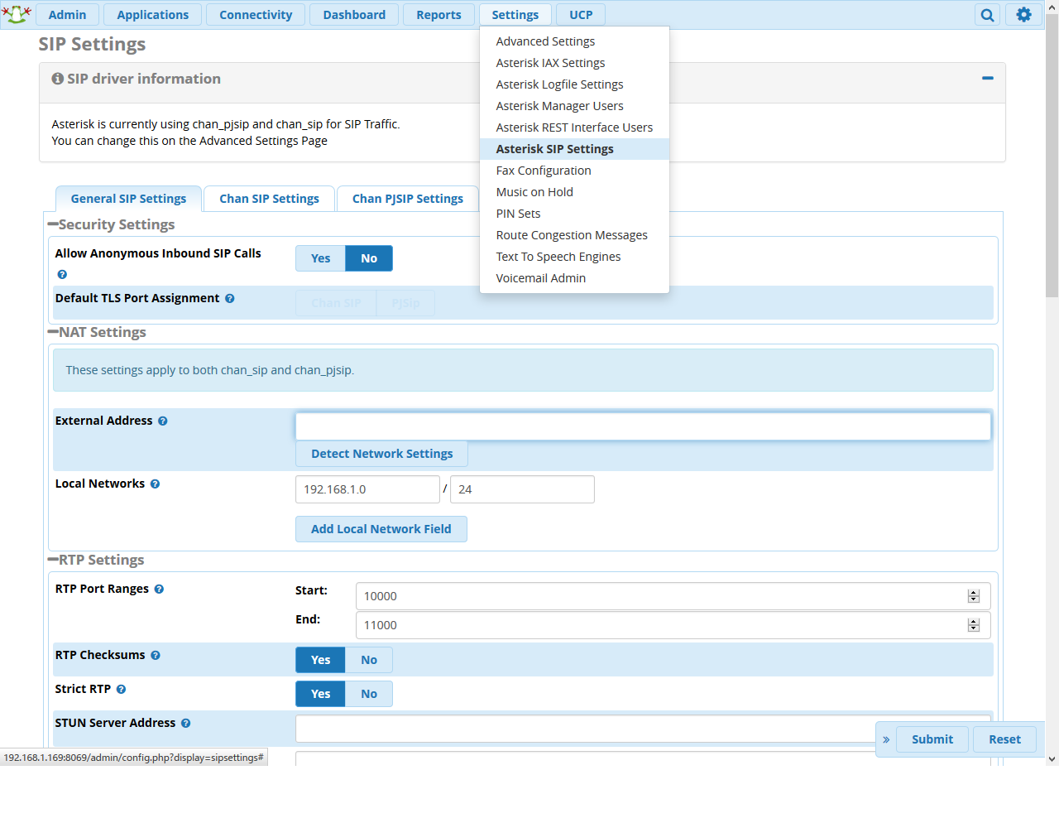Open the UCP menu
This screenshot has height=823, width=1059.
(581, 15)
